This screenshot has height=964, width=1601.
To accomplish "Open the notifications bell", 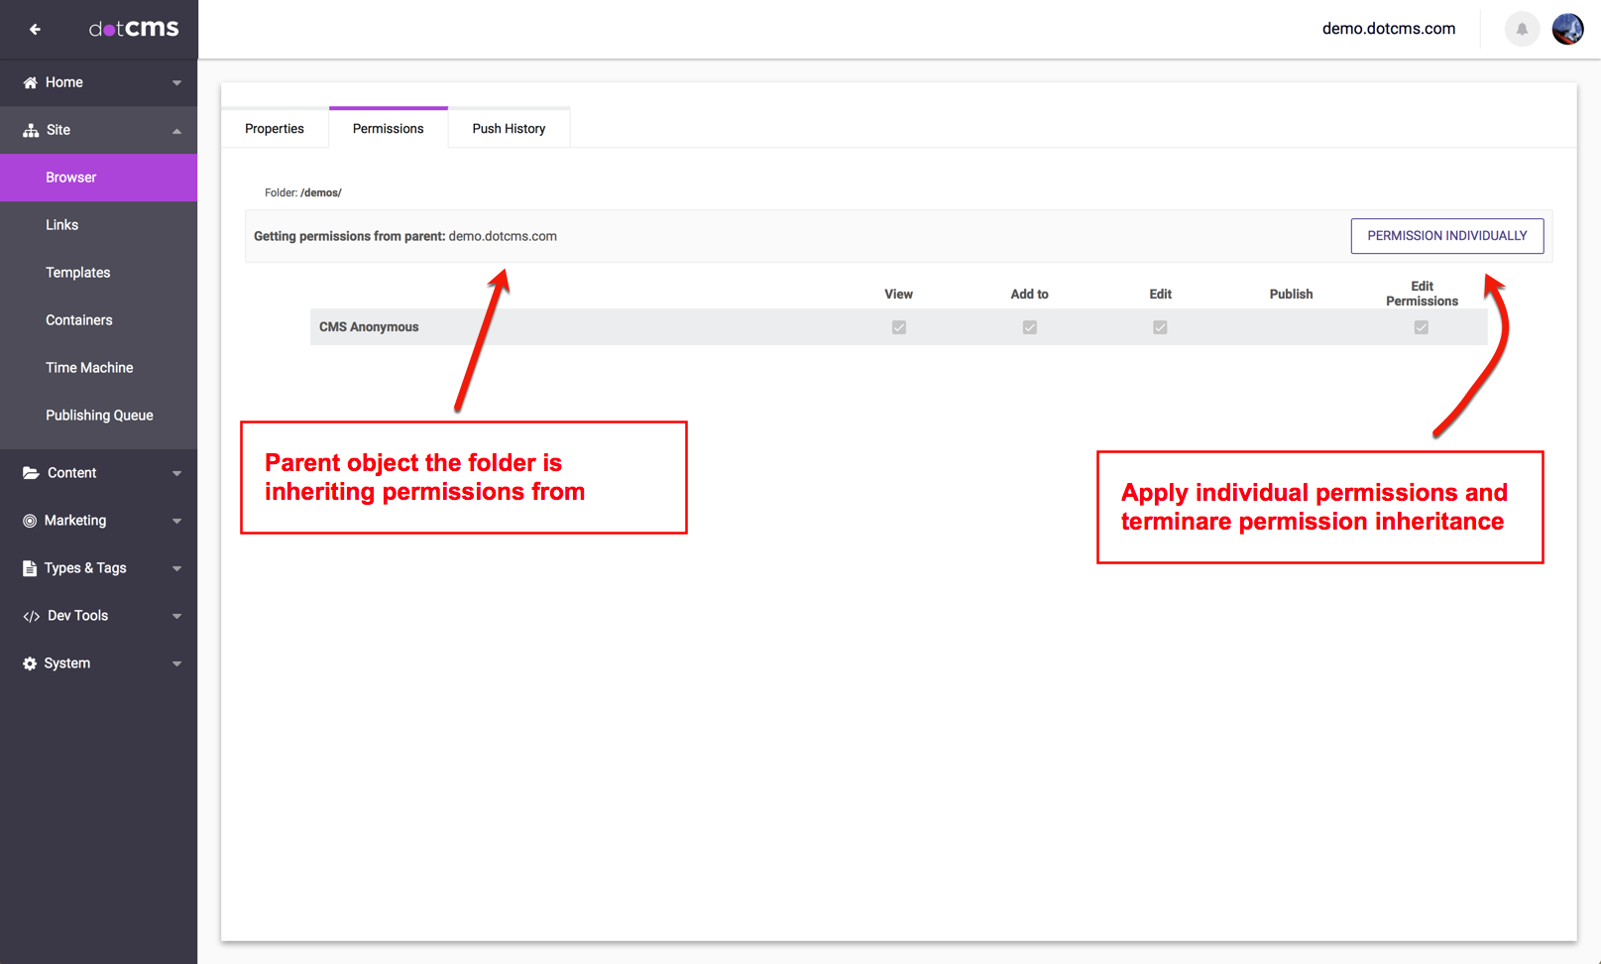I will pos(1521,29).
